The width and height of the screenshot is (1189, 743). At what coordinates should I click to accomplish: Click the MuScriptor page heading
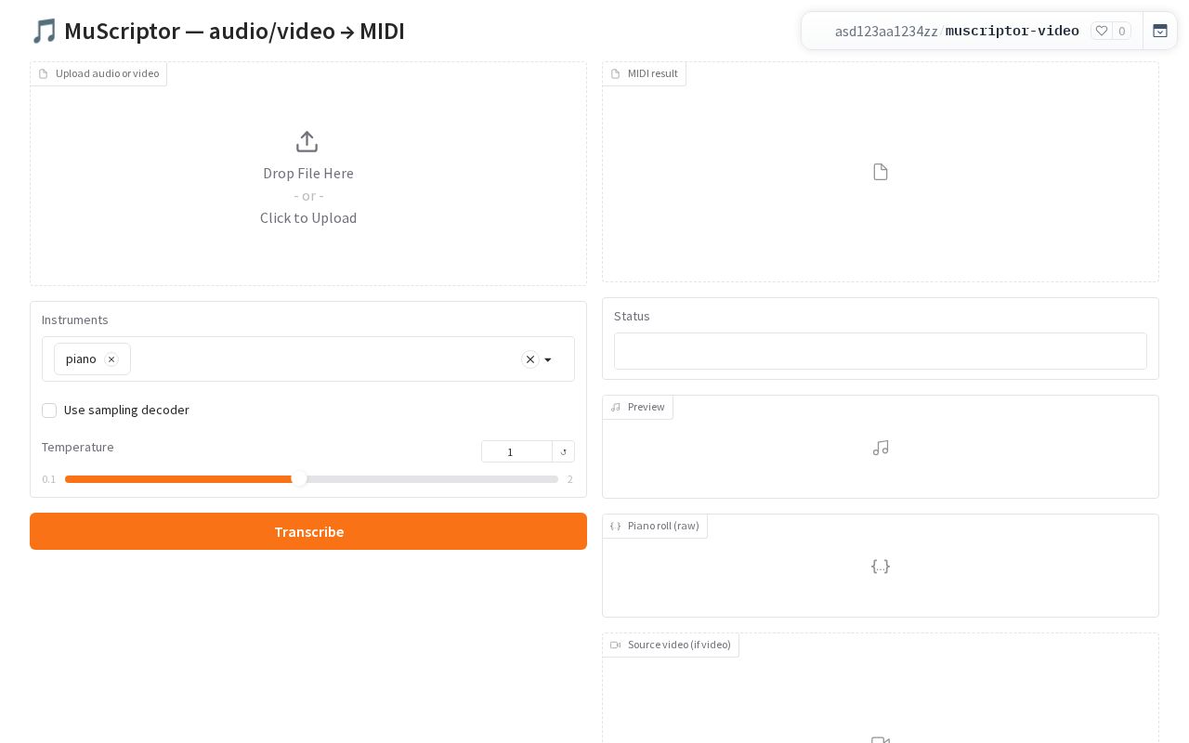coord(217,31)
